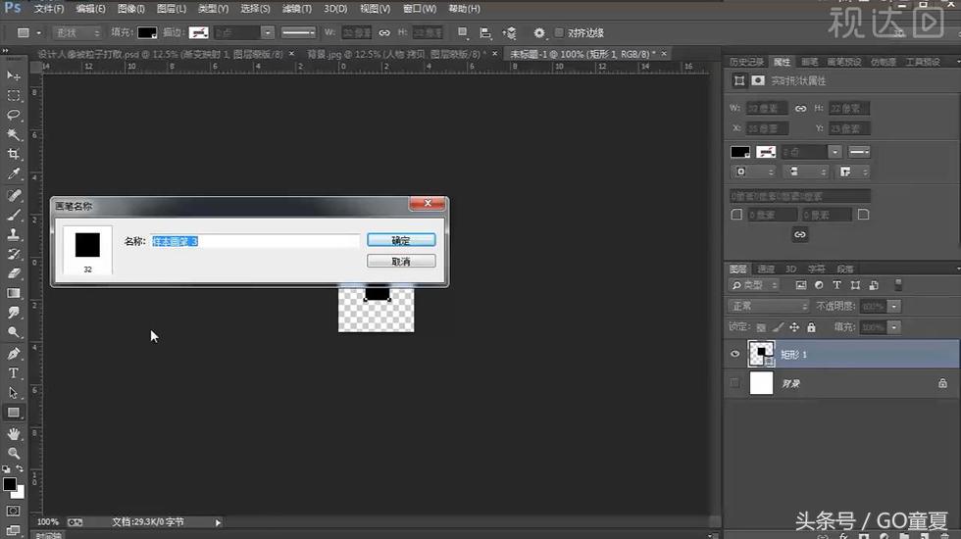Image resolution: width=961 pixels, height=539 pixels.
Task: Click 确定 to confirm the brush name
Action: 401,240
